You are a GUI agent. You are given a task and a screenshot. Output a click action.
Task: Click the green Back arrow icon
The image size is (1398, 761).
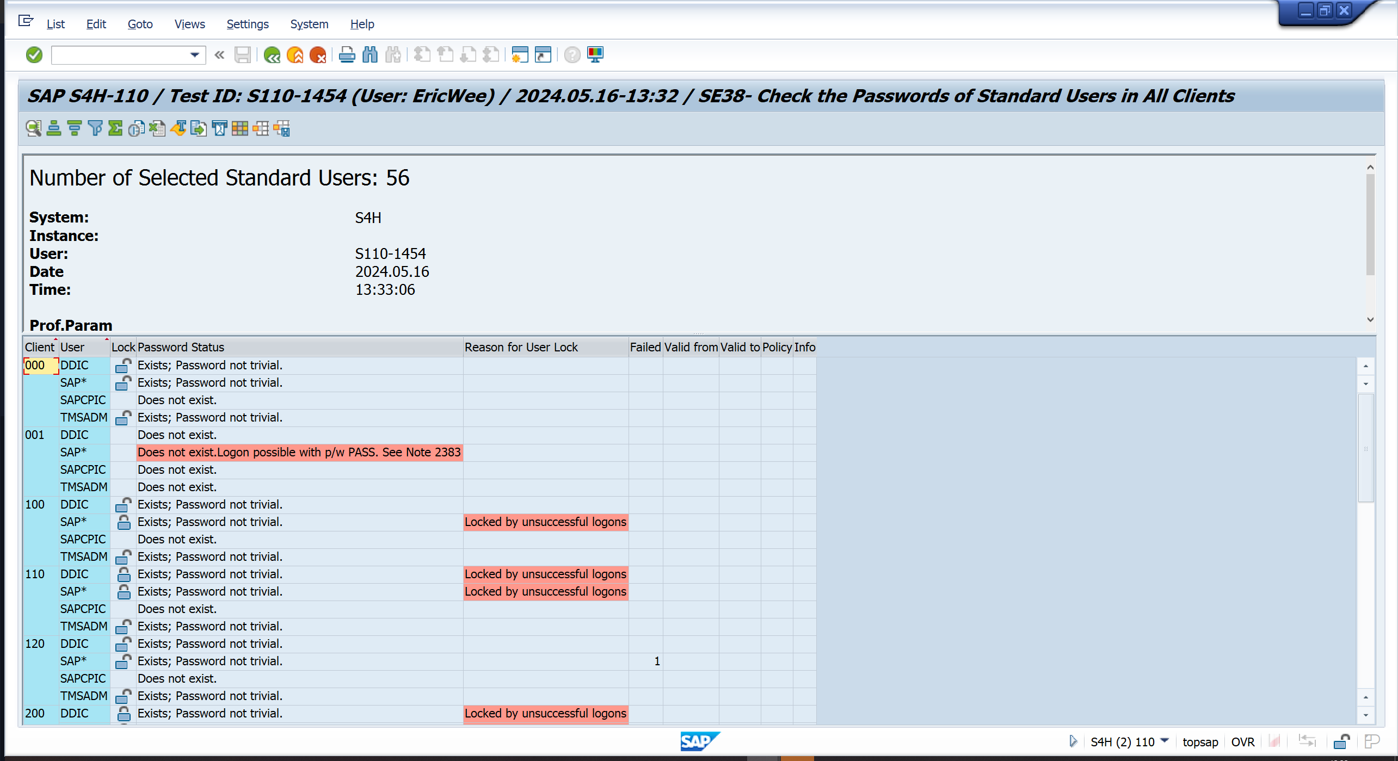(272, 55)
